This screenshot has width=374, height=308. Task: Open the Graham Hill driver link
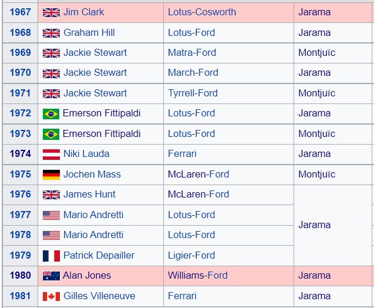[x=89, y=33]
